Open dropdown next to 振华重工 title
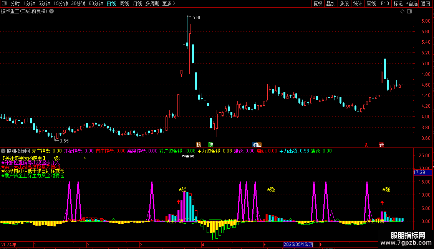 [x=51, y=11]
